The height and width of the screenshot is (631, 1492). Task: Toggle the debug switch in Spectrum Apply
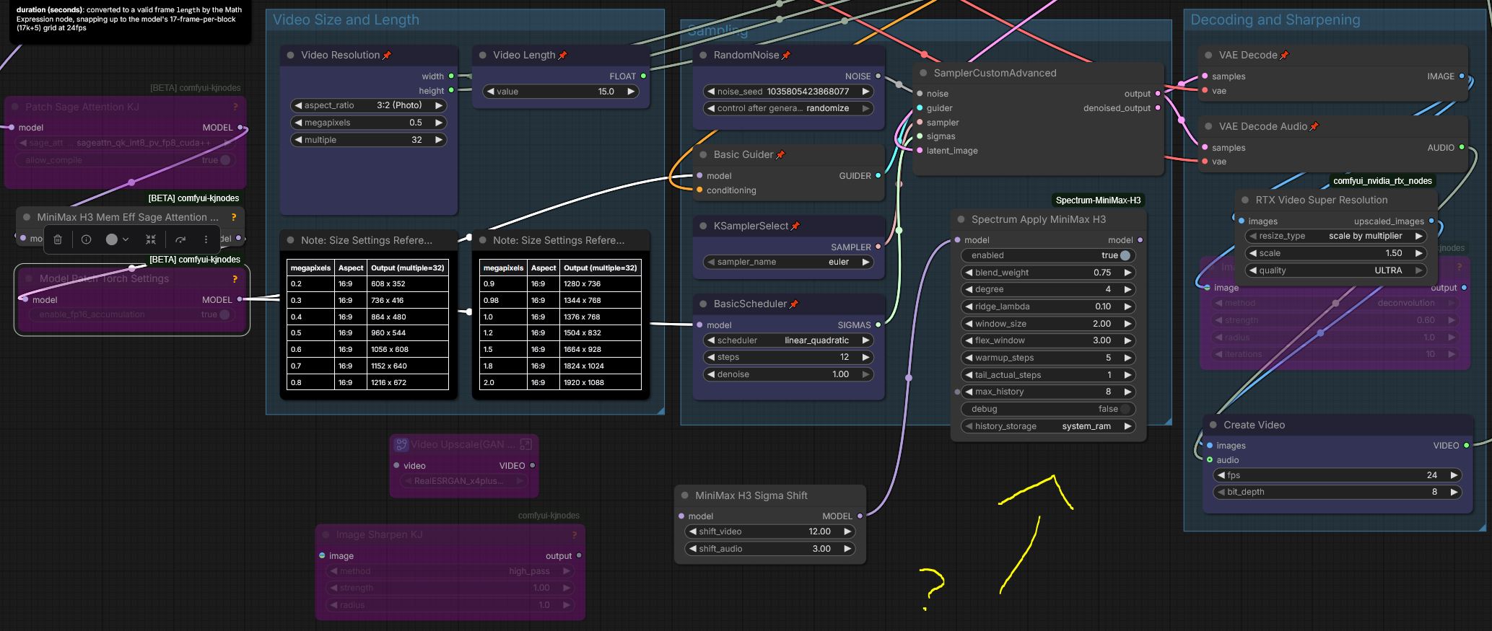(1125, 409)
